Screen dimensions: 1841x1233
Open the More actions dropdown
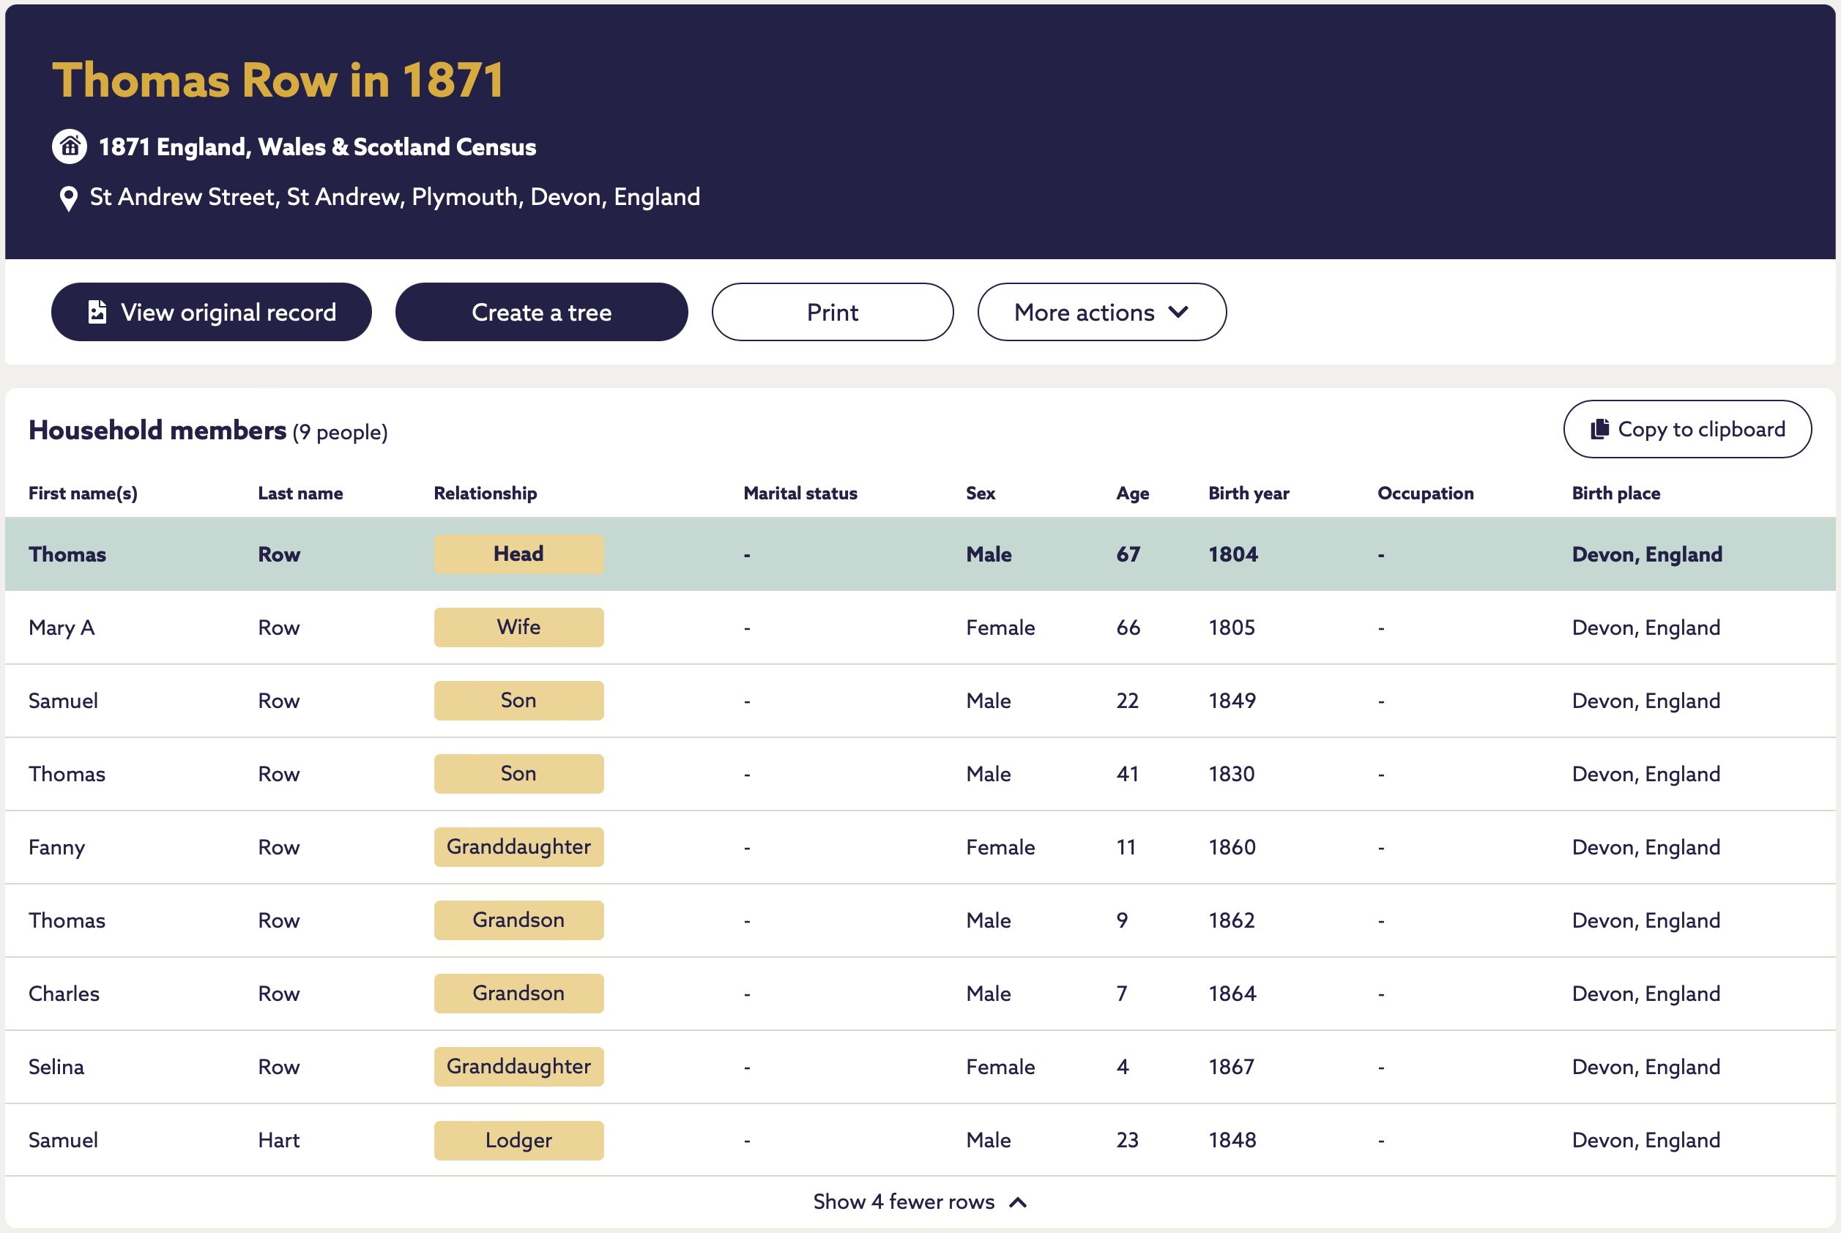pyautogui.click(x=1102, y=312)
